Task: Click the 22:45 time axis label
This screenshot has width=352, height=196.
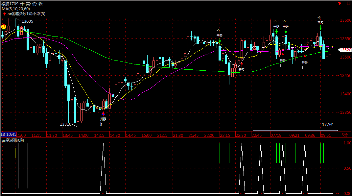Action: (x=256, y=135)
